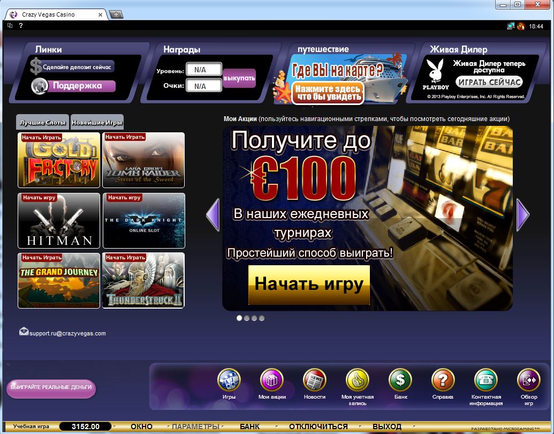Image resolution: width=554 pixels, height=434 pixels.
Task: Click the envelope icon beside support email
Action: point(24,332)
